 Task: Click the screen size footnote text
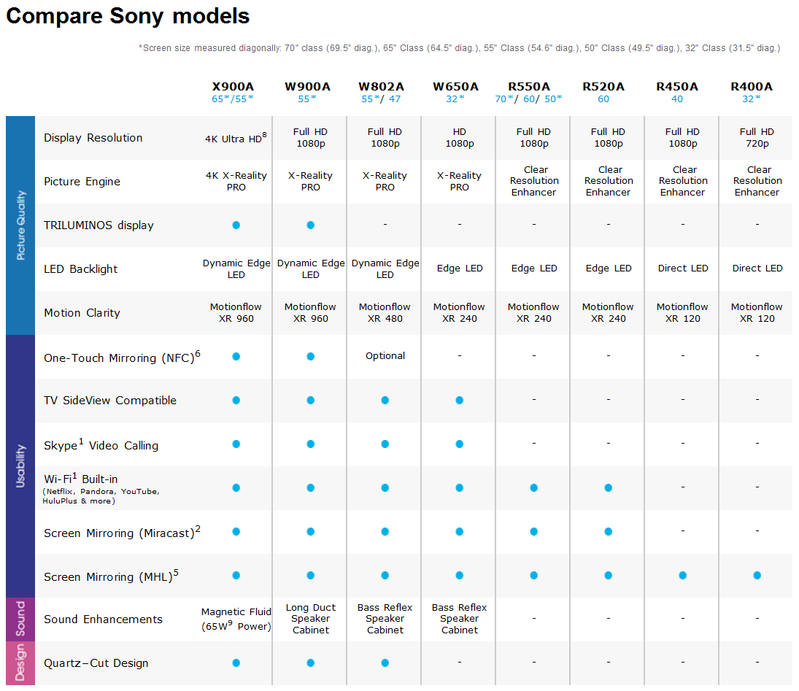pyautogui.click(x=459, y=48)
